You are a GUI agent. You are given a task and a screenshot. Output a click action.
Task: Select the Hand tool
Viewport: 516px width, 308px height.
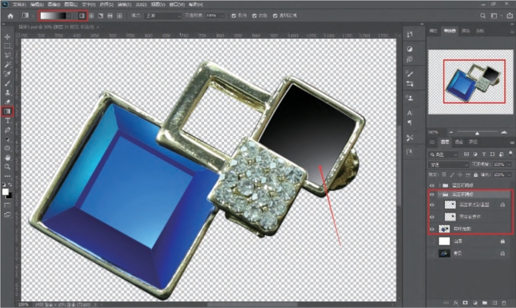(x=7, y=157)
